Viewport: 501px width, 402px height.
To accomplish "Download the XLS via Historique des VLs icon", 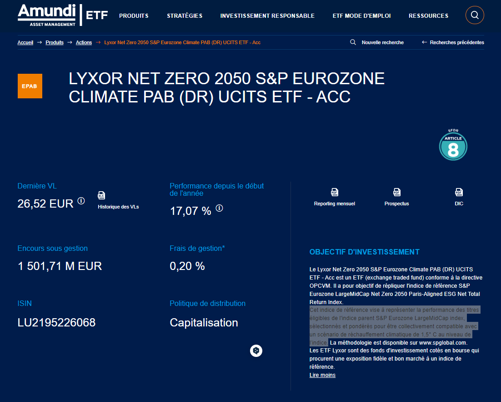I will 101,196.
